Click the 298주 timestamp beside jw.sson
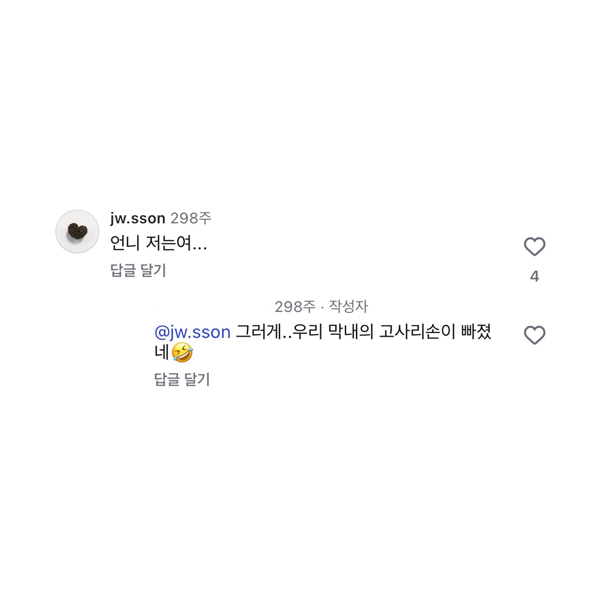 [191, 218]
